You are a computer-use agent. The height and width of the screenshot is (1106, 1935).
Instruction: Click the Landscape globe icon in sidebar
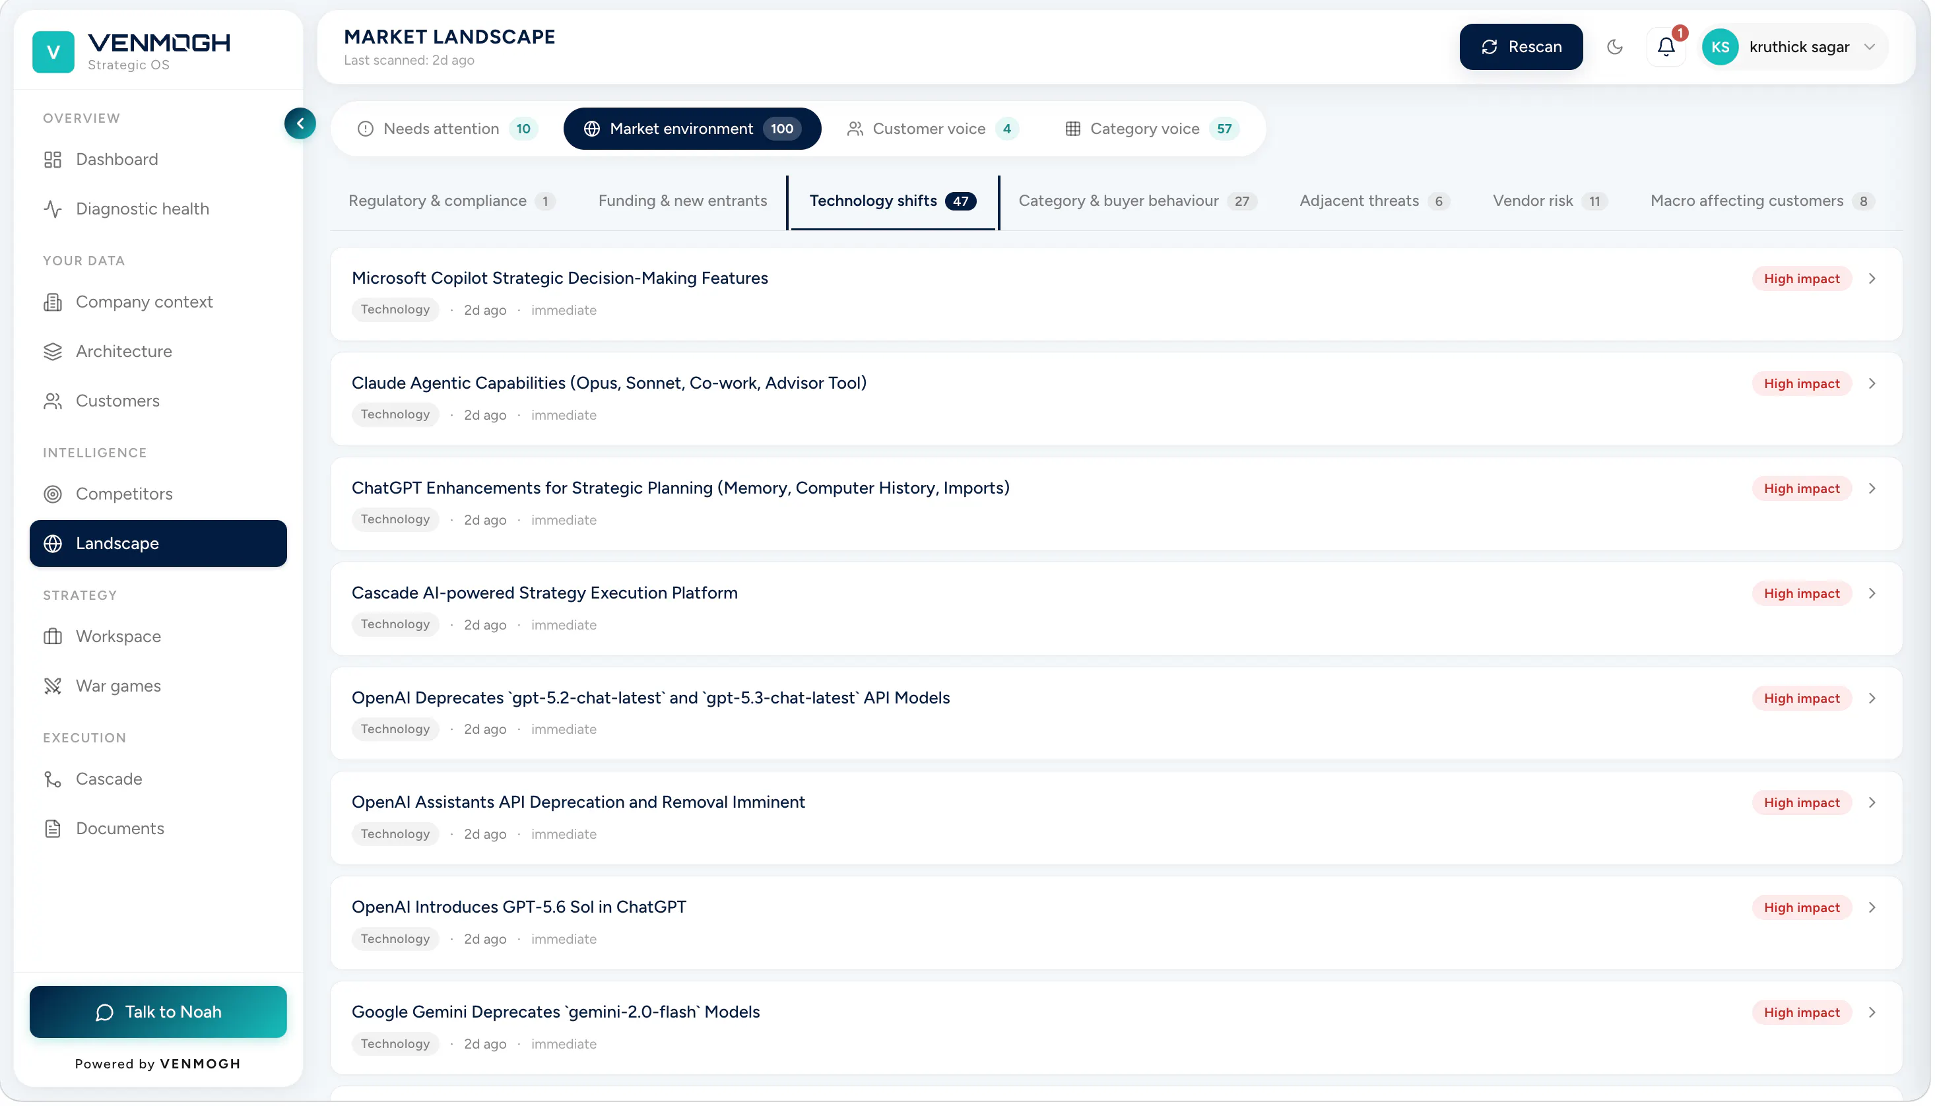[x=52, y=544]
